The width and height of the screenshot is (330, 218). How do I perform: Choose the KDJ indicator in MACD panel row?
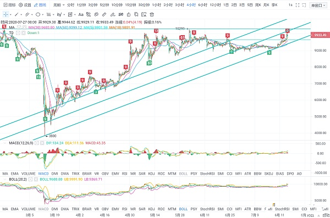pyautogui.click(x=151, y=174)
